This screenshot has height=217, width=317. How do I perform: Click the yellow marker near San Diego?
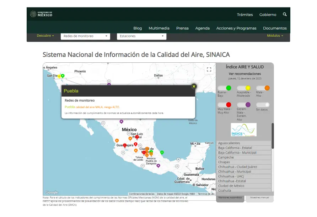[59, 76]
